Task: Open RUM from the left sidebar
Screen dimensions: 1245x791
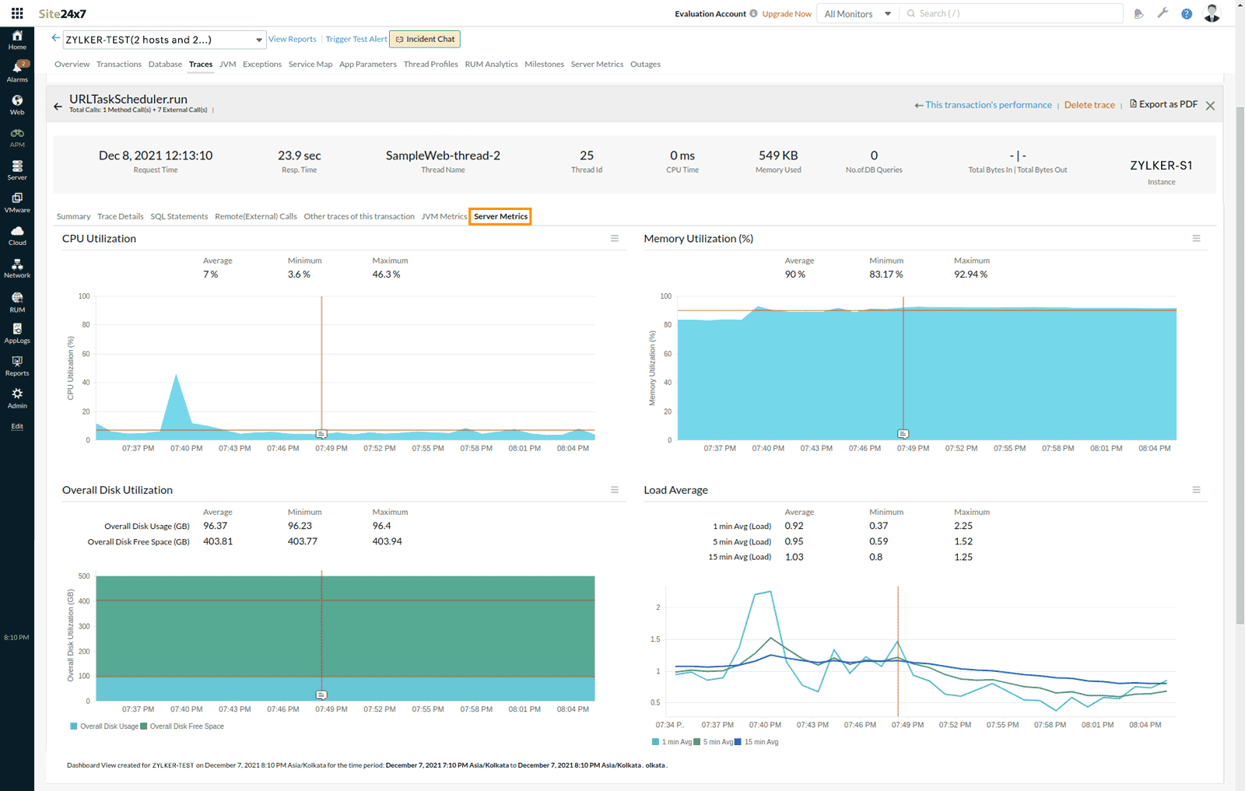Action: tap(17, 301)
